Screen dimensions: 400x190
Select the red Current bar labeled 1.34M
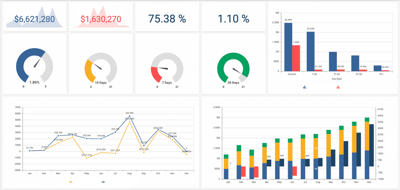[296, 58]
